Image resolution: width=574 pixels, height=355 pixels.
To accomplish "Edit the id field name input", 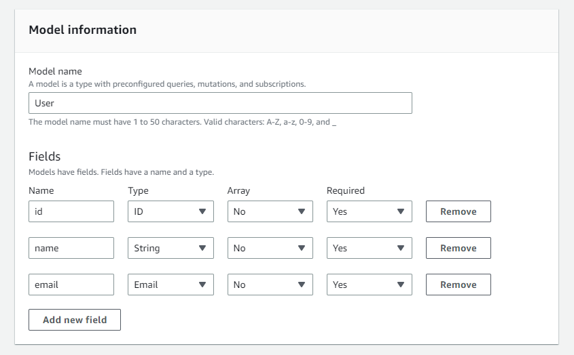I will [71, 211].
